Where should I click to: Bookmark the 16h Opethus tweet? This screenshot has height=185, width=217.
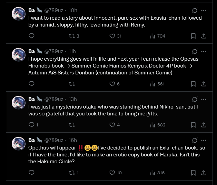point(193,173)
